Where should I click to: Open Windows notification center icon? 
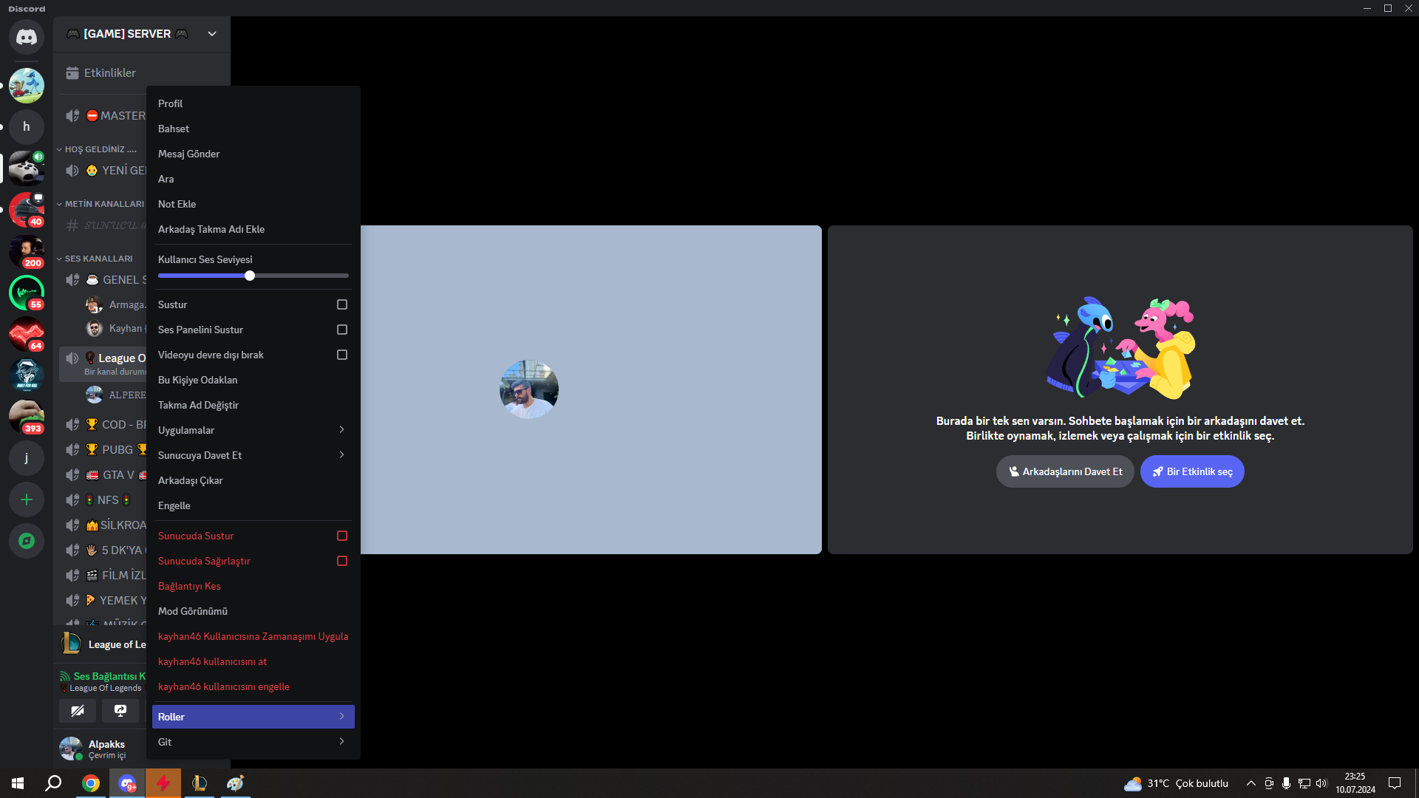(x=1395, y=783)
